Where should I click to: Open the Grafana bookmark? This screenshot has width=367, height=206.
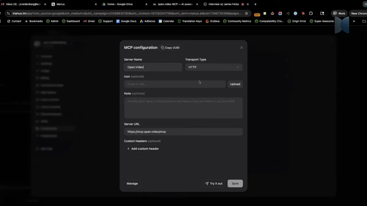click(214, 21)
